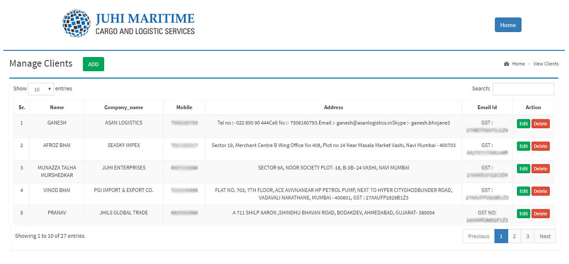Edit the GANESH client row

click(523, 124)
